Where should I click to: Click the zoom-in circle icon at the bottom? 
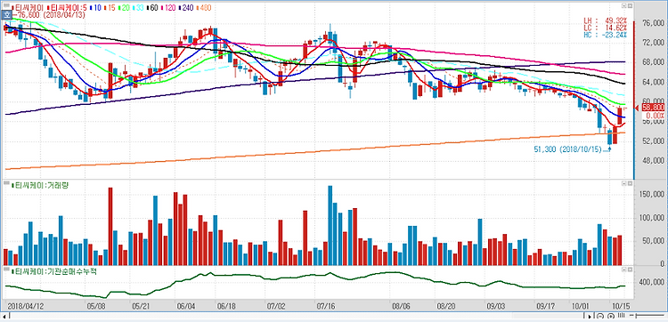(611, 316)
